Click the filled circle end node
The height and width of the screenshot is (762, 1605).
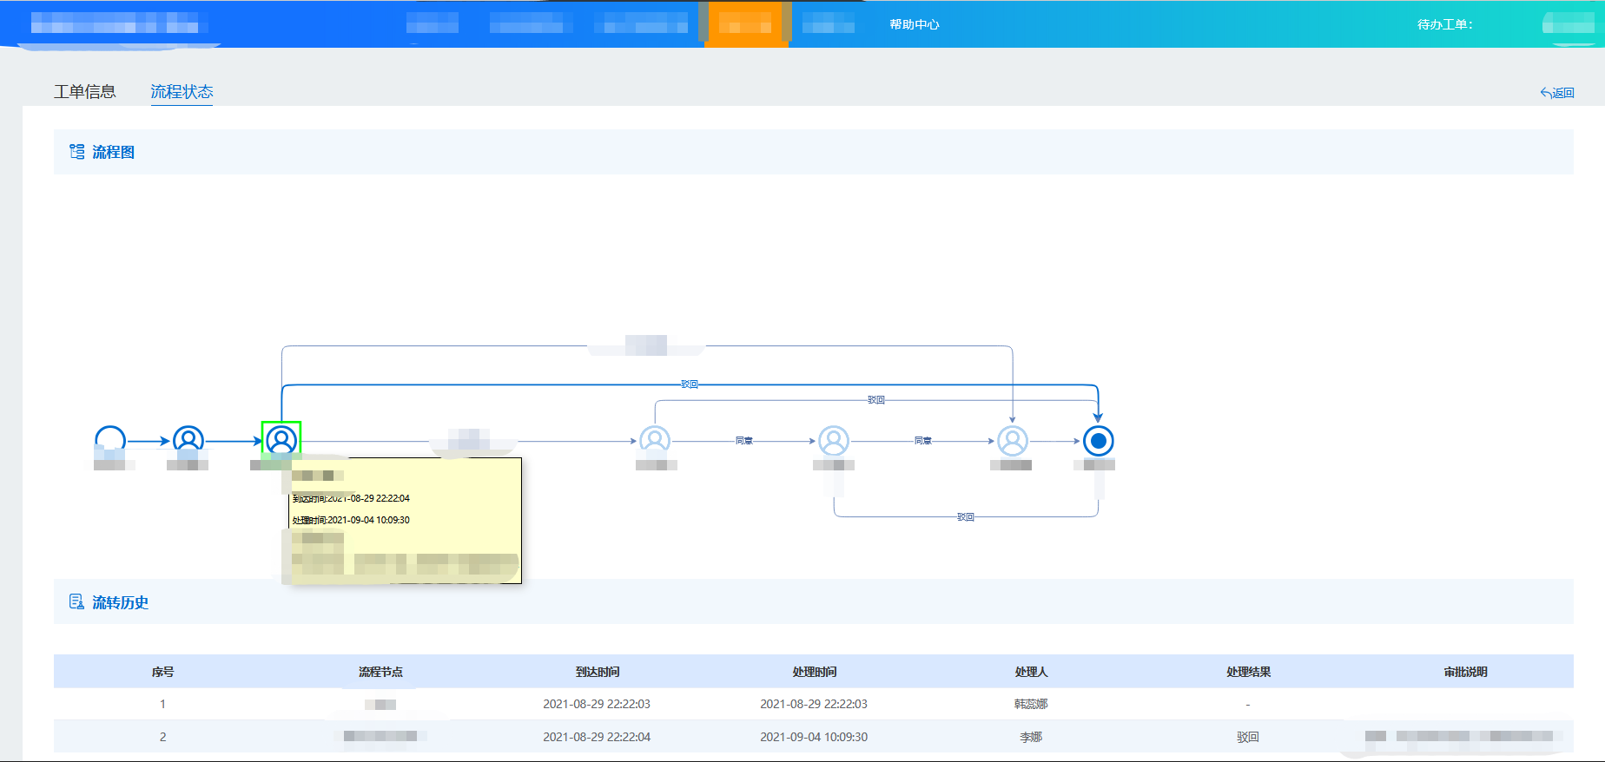point(1099,441)
